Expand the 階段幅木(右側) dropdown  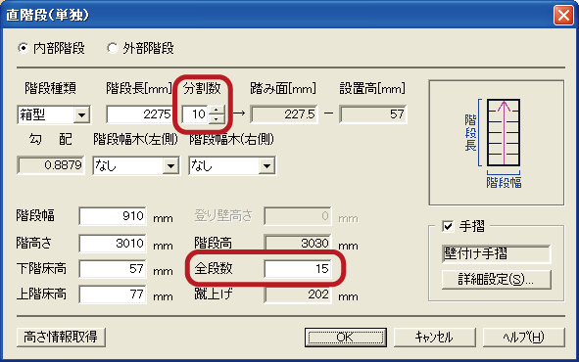[266, 166]
